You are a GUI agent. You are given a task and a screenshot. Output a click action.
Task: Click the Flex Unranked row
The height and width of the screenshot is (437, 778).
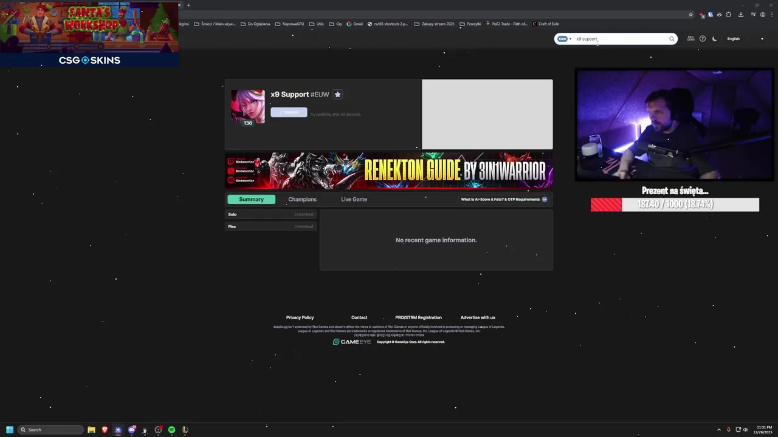coord(271,226)
